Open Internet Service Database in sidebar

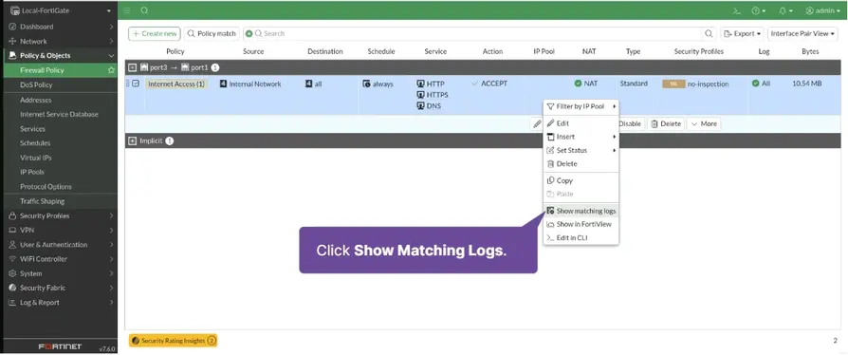[59, 114]
